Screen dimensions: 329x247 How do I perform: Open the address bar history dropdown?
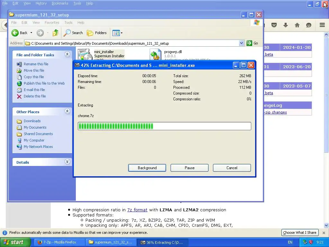click(241, 43)
